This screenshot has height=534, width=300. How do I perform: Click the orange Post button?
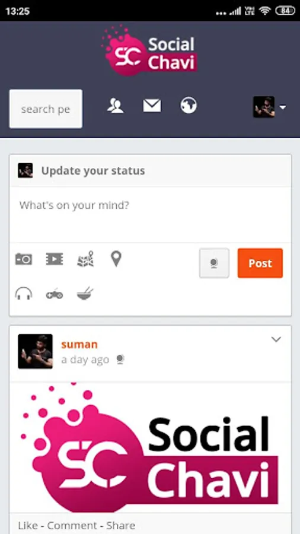(x=260, y=263)
